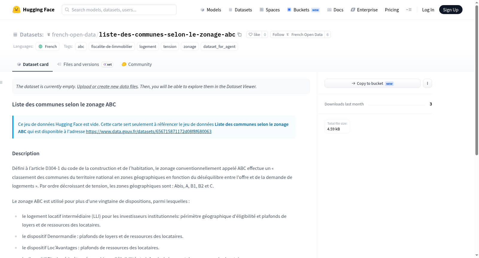Image resolution: width=479 pixels, height=258 pixels.
Task: Click the scrollbar down arrow
Action: 477,255
